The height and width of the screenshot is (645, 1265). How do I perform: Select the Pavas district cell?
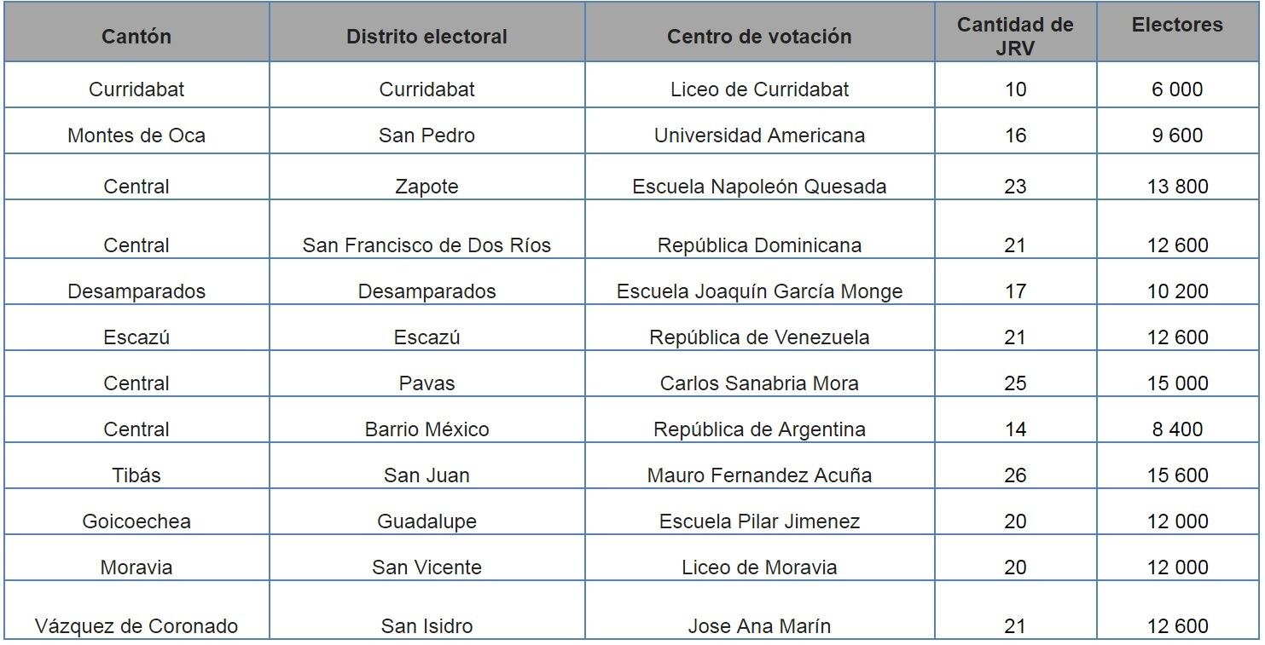pos(427,383)
